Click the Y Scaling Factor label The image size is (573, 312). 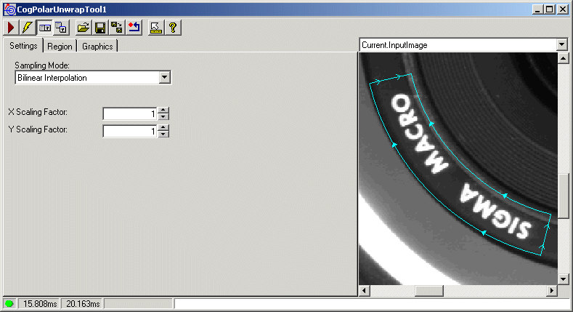click(38, 129)
